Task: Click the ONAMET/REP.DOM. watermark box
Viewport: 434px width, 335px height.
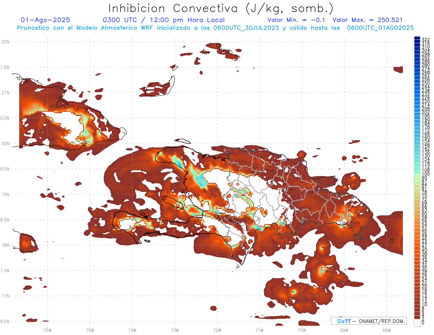Action: [368, 321]
